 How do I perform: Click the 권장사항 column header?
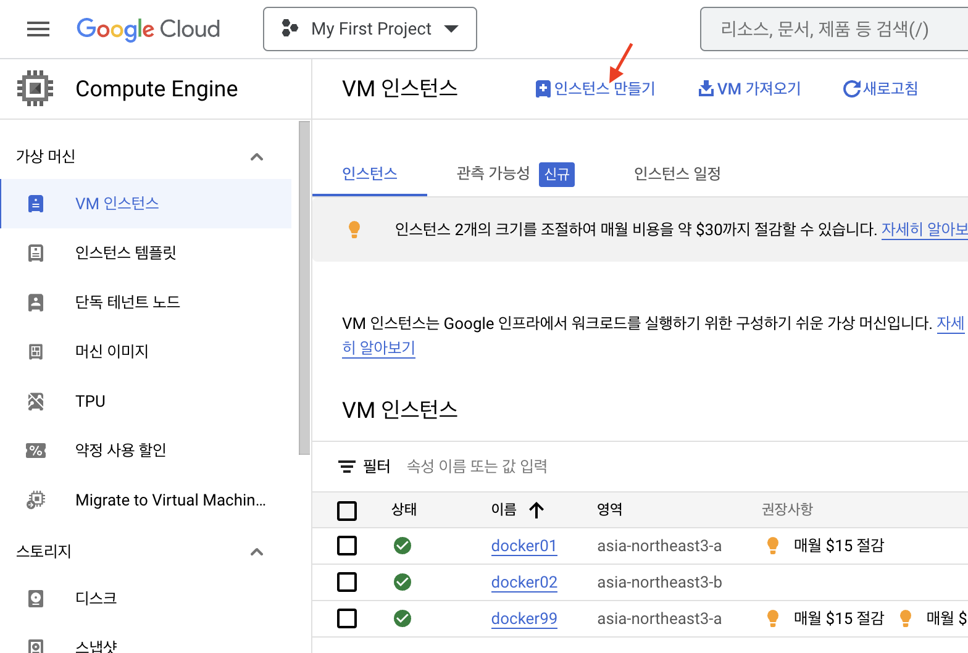click(787, 510)
